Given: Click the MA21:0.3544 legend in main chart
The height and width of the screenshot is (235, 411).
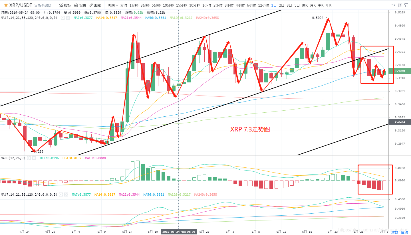Looking at the screenshot, I should click(x=131, y=18).
